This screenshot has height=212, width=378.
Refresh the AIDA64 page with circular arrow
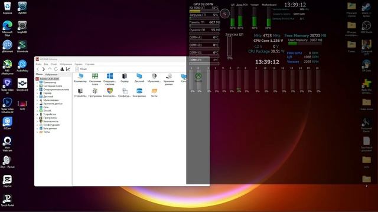coord(56,69)
